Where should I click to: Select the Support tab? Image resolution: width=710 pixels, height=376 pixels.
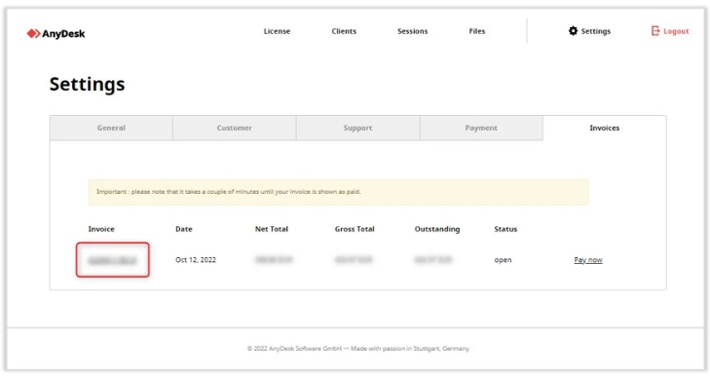point(357,128)
